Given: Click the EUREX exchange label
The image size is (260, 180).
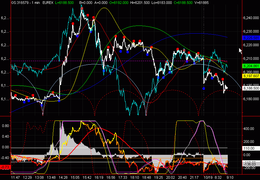Looking at the screenshot, I should [x=48, y=3].
